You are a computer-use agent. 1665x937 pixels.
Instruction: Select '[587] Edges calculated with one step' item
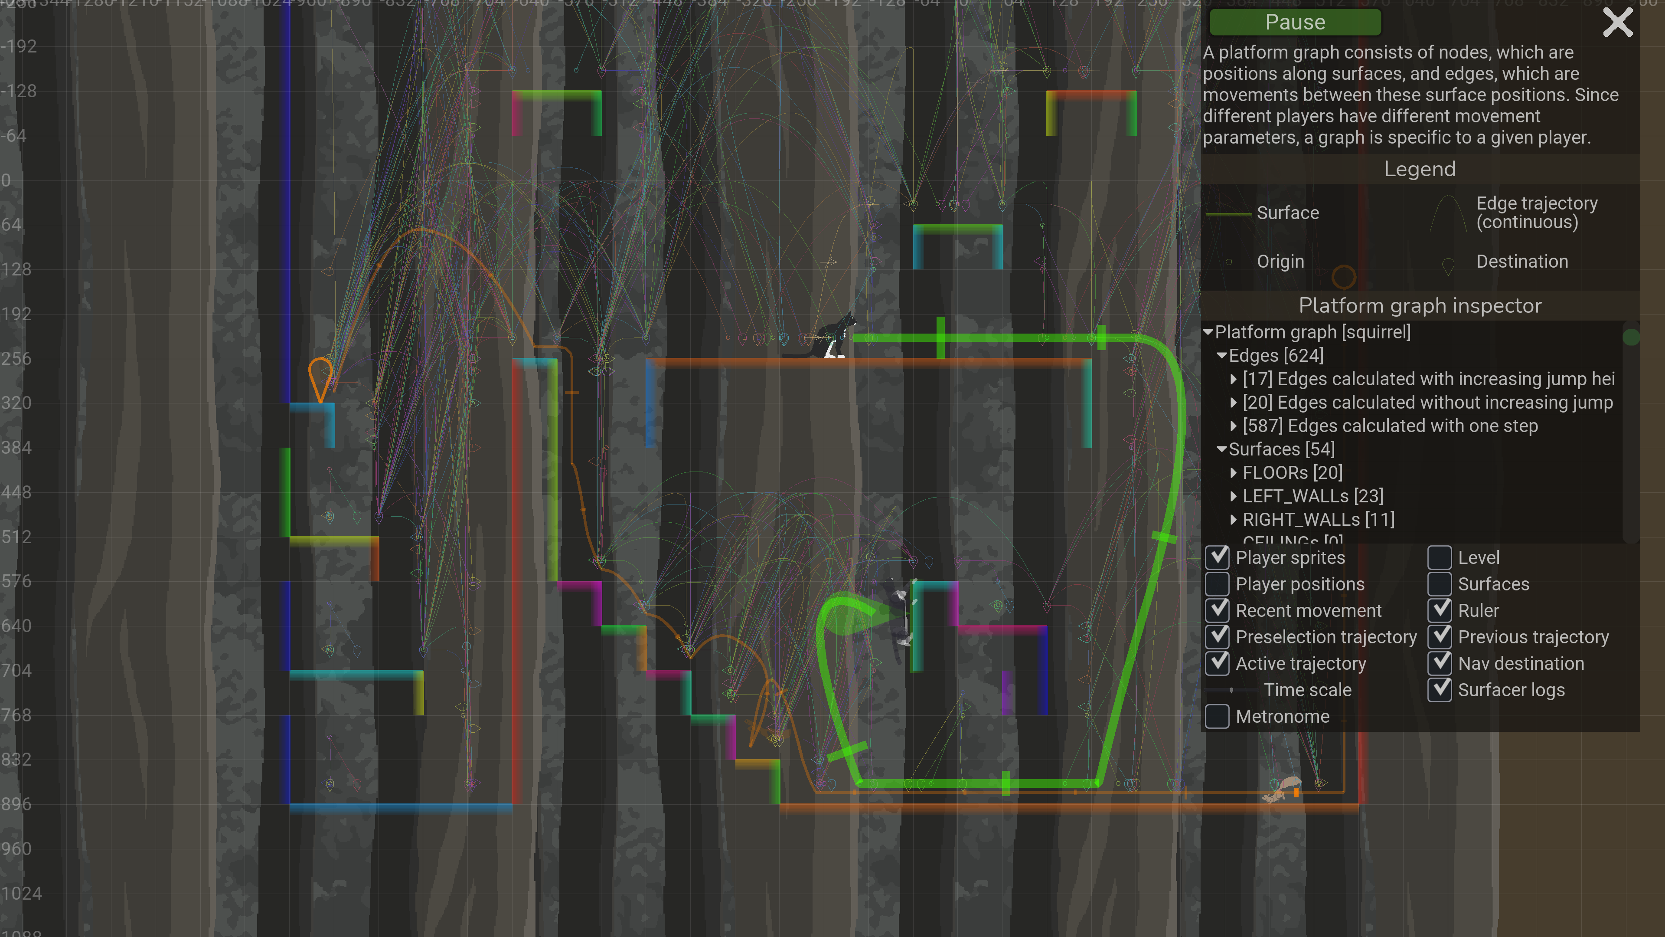[1390, 426]
